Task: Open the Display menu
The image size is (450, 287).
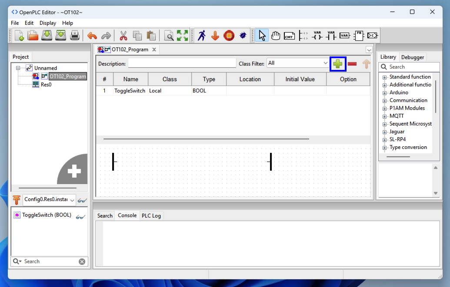Action: pyautogui.click(x=48, y=23)
